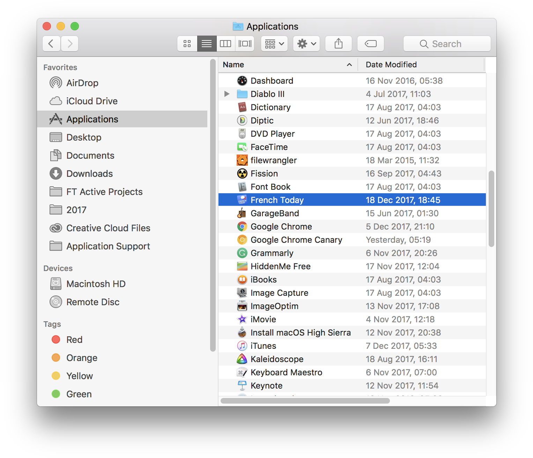Sort by the Name column header
Screen dimensions: 533x458
tap(288, 65)
